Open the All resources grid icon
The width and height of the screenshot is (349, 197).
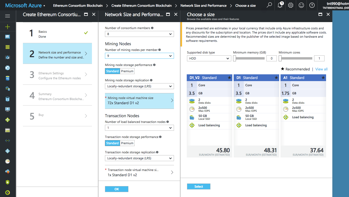pos(8,47)
